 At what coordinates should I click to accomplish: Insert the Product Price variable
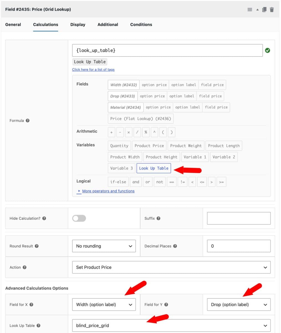pyautogui.click(x=149, y=146)
